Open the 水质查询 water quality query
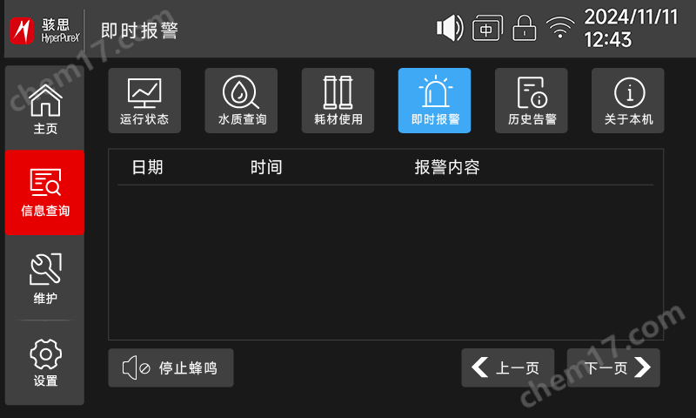 tap(241, 100)
